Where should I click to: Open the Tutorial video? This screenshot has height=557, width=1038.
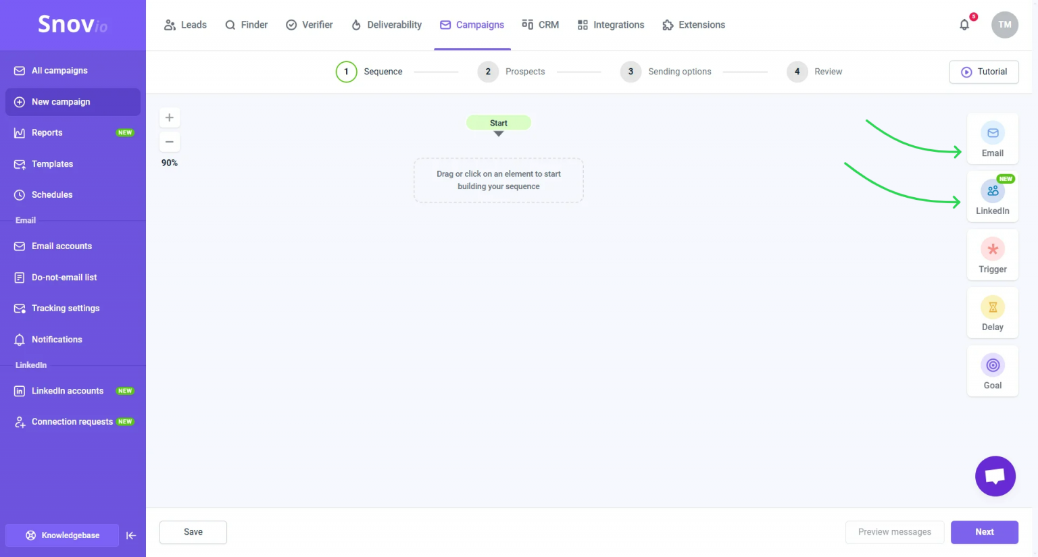click(x=984, y=72)
